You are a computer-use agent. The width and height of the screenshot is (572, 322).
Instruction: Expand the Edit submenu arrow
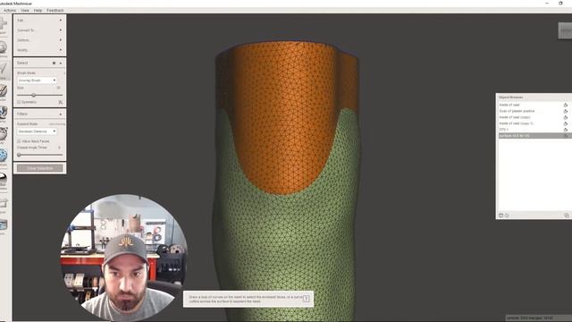[61, 20]
